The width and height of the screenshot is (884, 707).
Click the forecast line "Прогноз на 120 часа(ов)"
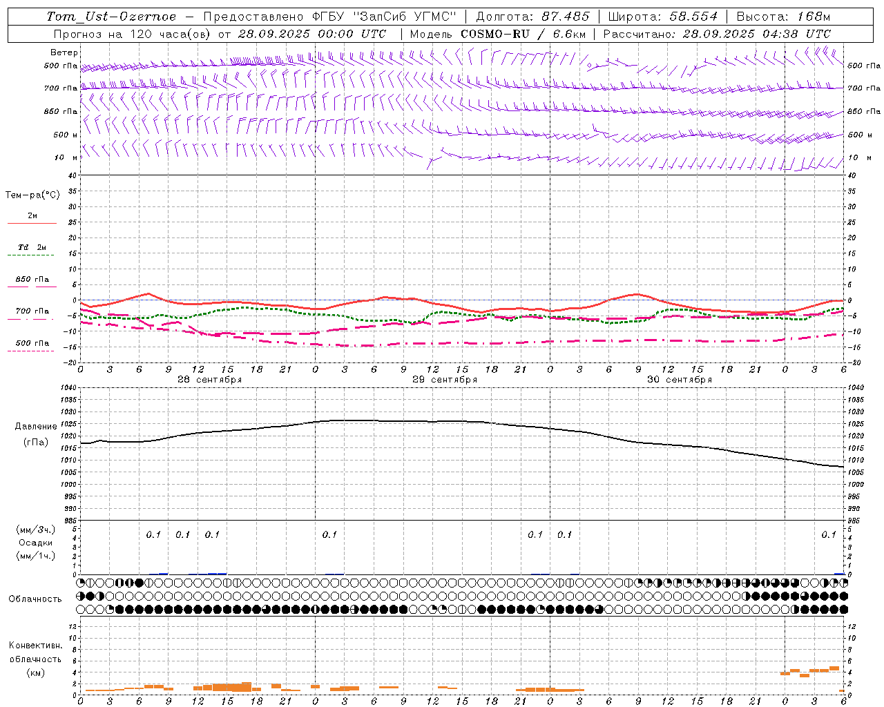pyautogui.click(x=133, y=34)
